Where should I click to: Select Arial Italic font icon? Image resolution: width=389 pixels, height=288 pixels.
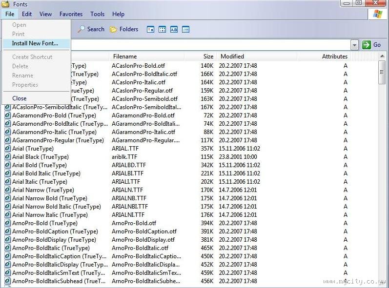(8, 182)
